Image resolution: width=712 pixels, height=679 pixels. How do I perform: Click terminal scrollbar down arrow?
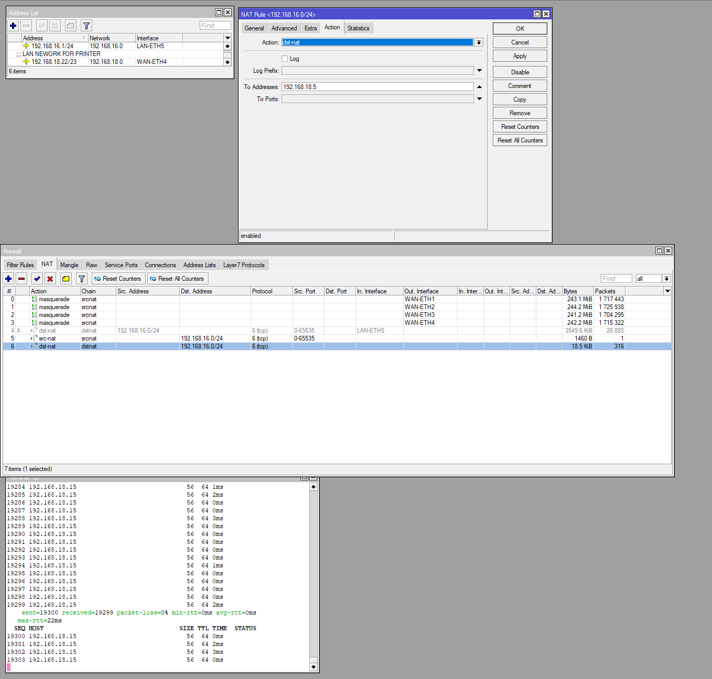point(314,667)
